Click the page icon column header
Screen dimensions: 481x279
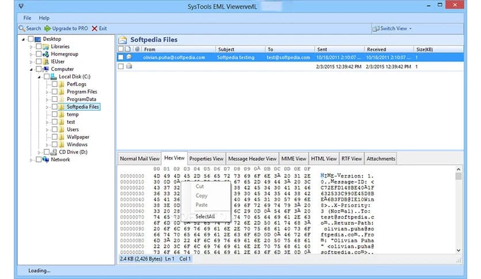[128, 49]
